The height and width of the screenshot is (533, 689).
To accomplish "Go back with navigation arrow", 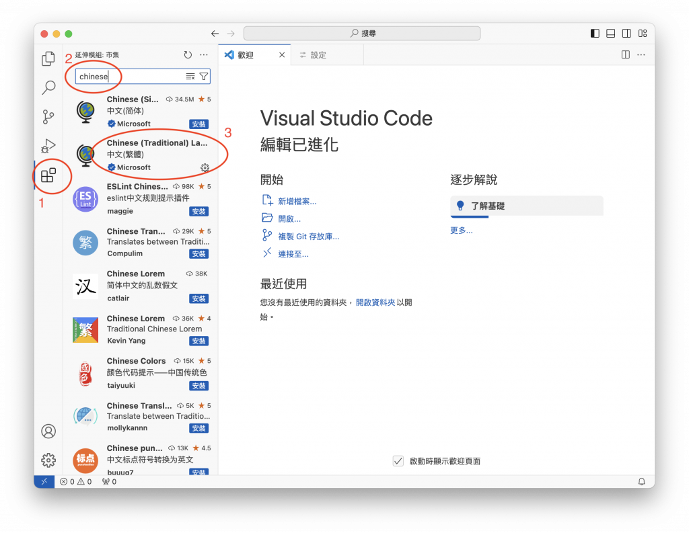I will pos(215,34).
